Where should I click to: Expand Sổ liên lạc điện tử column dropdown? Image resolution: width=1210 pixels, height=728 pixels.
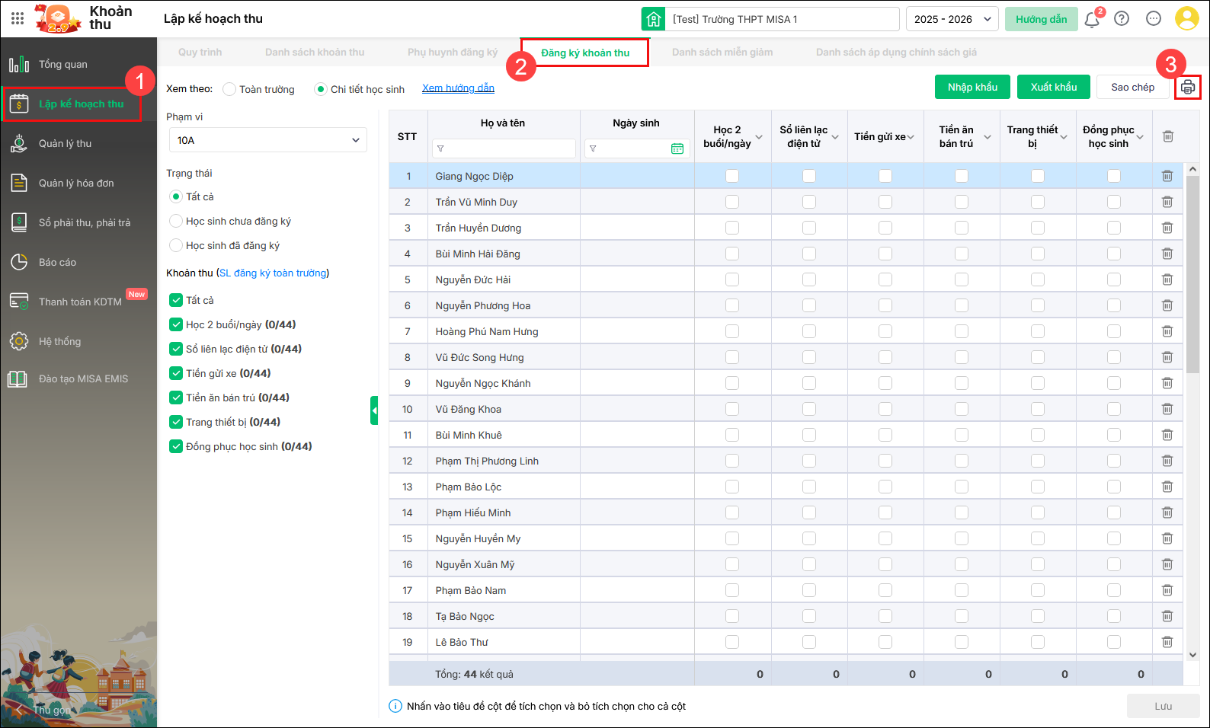pyautogui.click(x=835, y=137)
